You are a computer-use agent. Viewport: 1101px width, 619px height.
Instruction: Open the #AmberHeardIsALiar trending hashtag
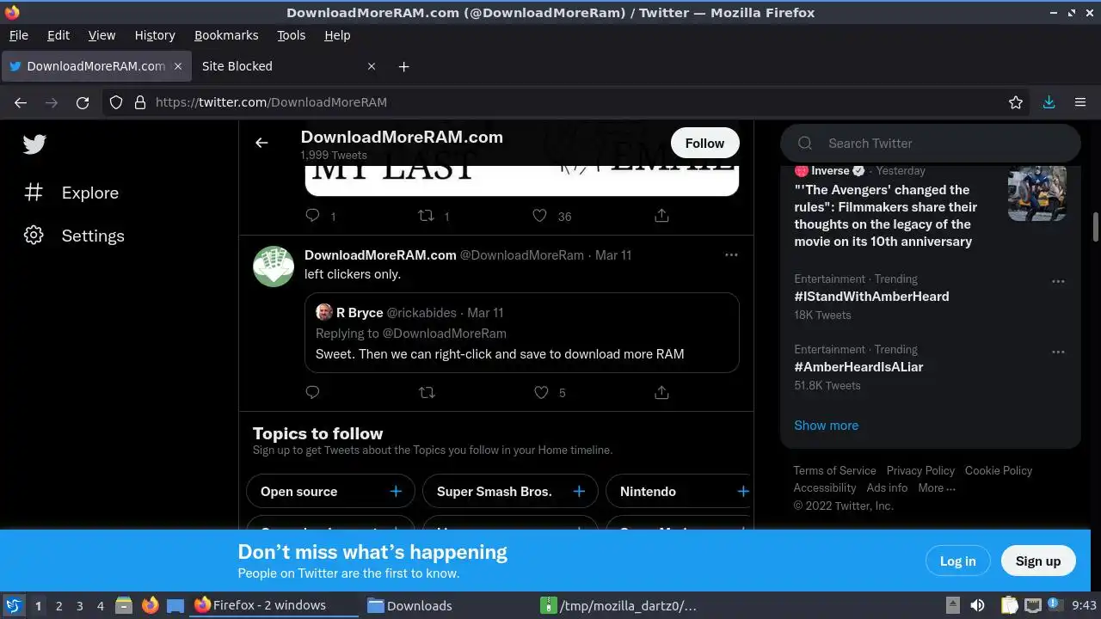pos(858,367)
